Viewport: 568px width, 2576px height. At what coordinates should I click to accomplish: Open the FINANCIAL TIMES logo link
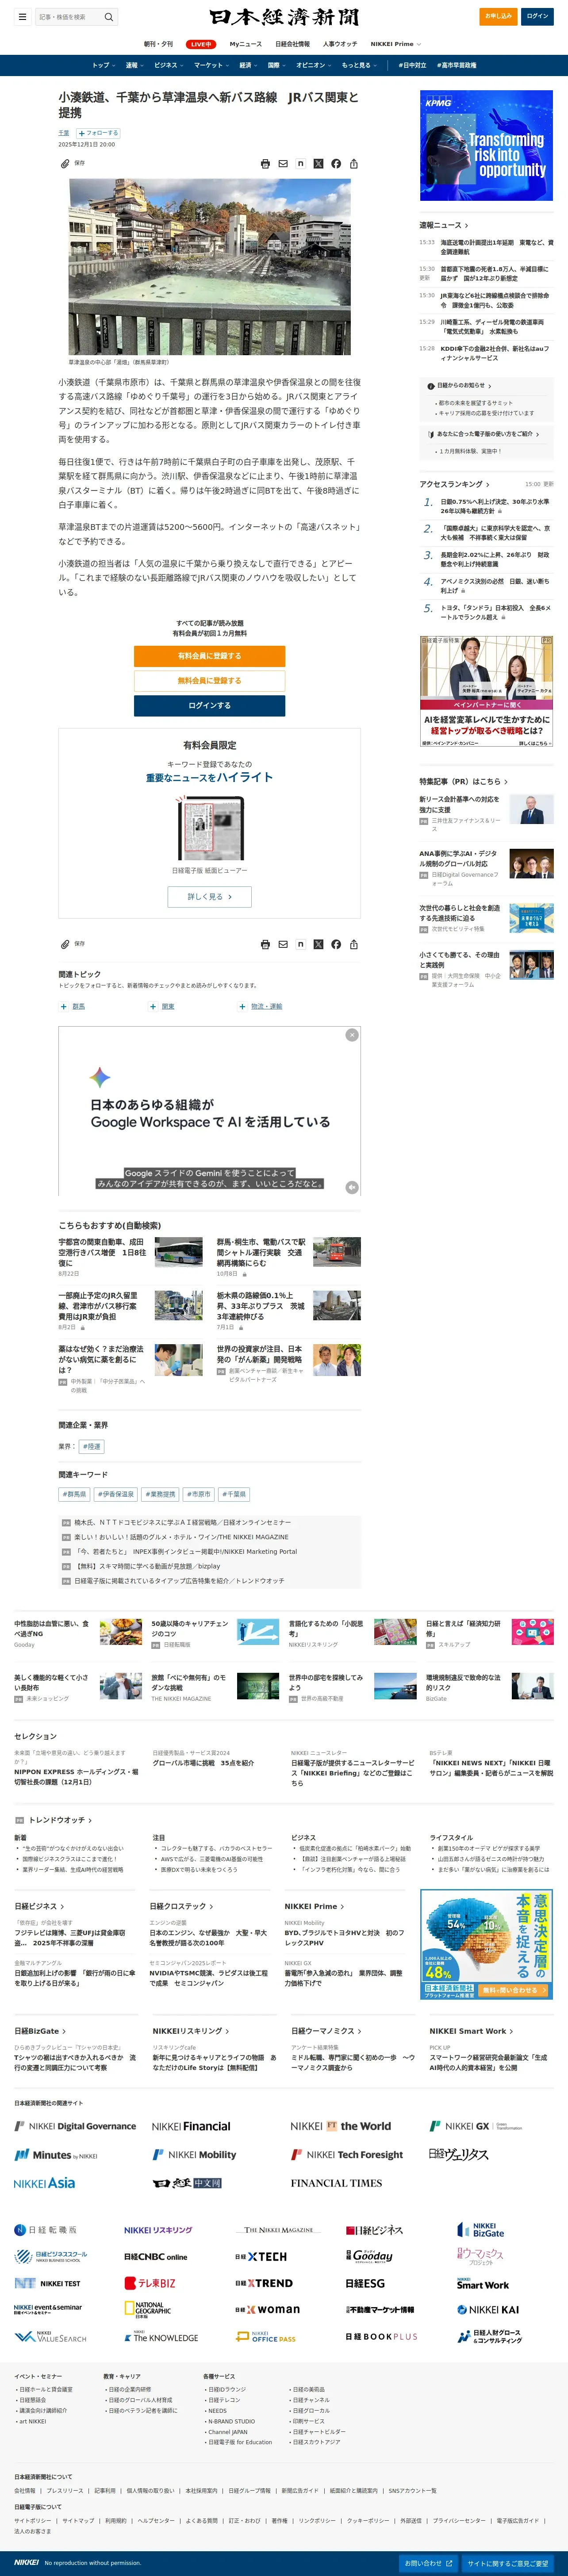coord(336,2183)
